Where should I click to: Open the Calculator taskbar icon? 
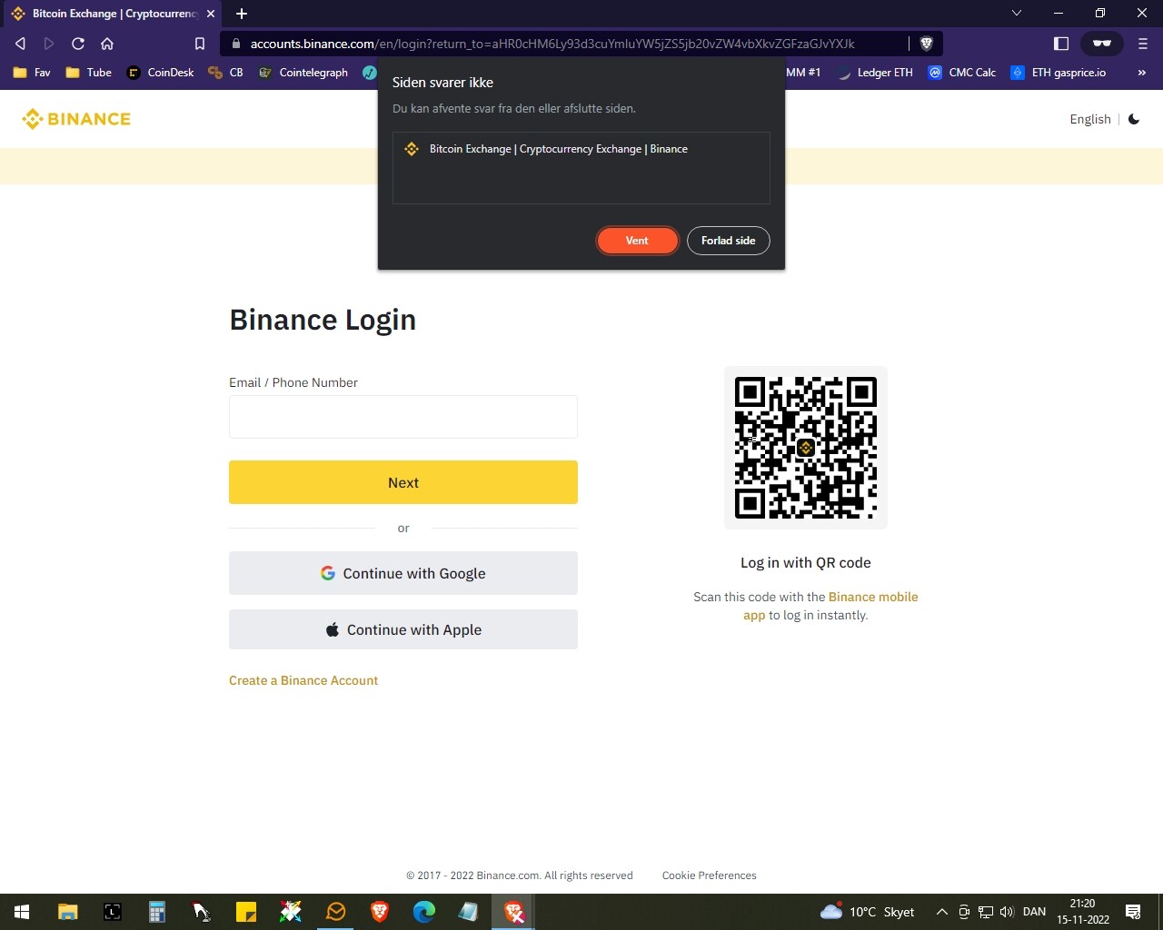pos(156,912)
